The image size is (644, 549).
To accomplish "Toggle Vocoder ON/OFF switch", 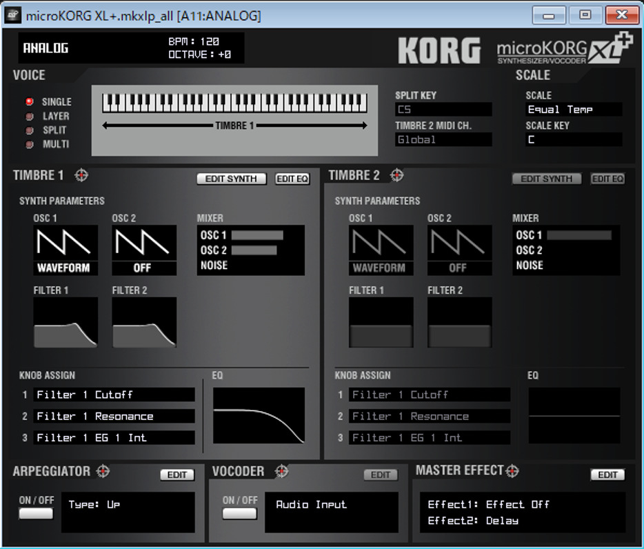I will tap(239, 513).
